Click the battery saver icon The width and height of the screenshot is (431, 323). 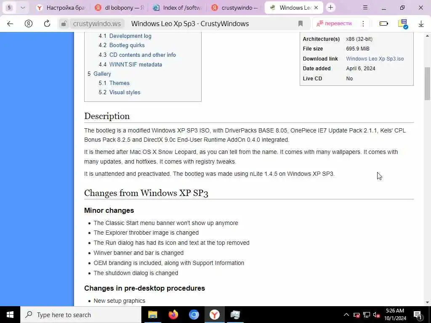point(383,24)
